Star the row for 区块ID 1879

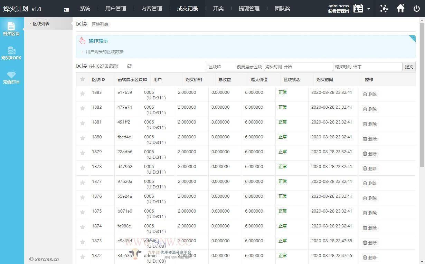point(83,153)
